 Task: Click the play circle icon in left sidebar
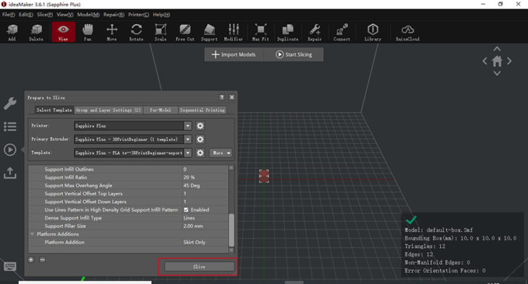click(10, 150)
